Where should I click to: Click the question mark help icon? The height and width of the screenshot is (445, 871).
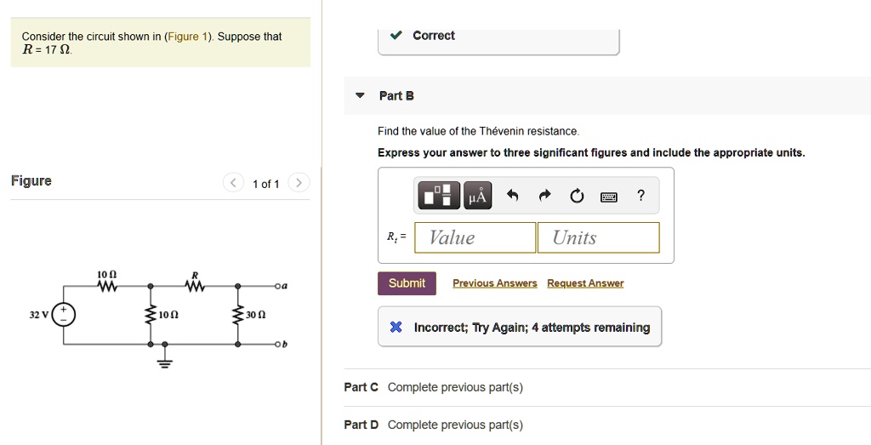pyautogui.click(x=640, y=195)
